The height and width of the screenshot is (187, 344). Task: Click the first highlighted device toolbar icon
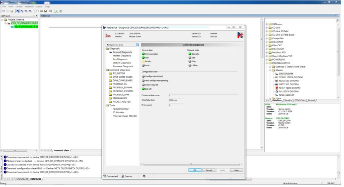(x=18, y=11)
